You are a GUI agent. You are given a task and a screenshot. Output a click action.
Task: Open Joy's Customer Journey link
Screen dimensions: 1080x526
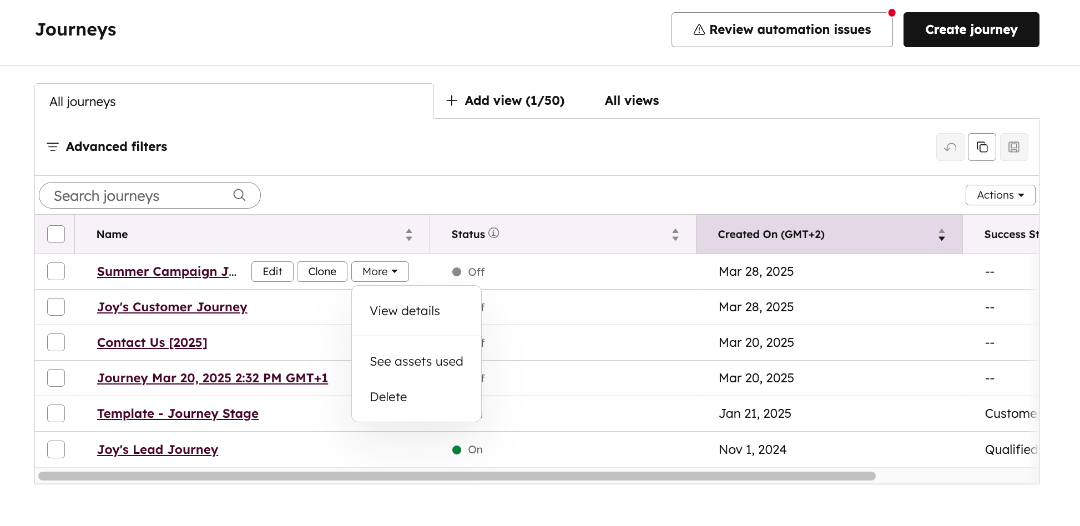172,306
